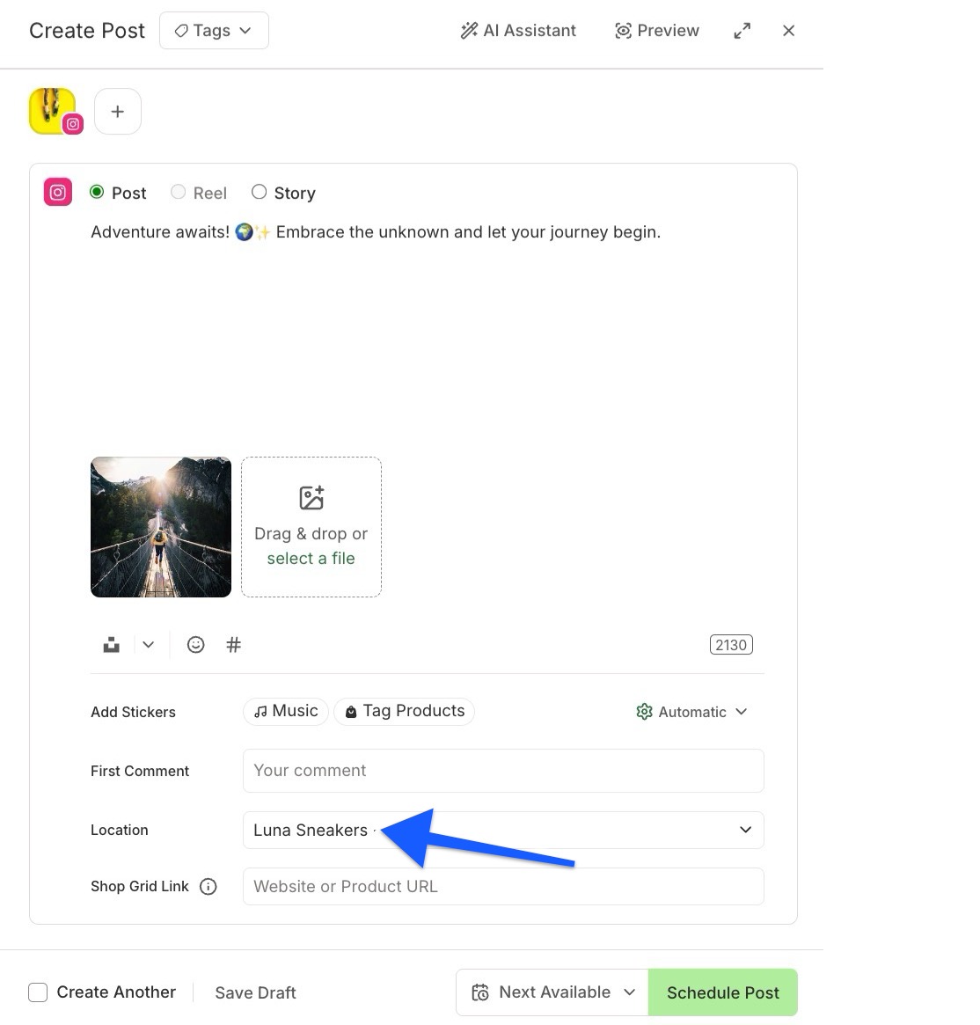Open the post Preview
This screenshot has width=980, height=1025.
656,30
